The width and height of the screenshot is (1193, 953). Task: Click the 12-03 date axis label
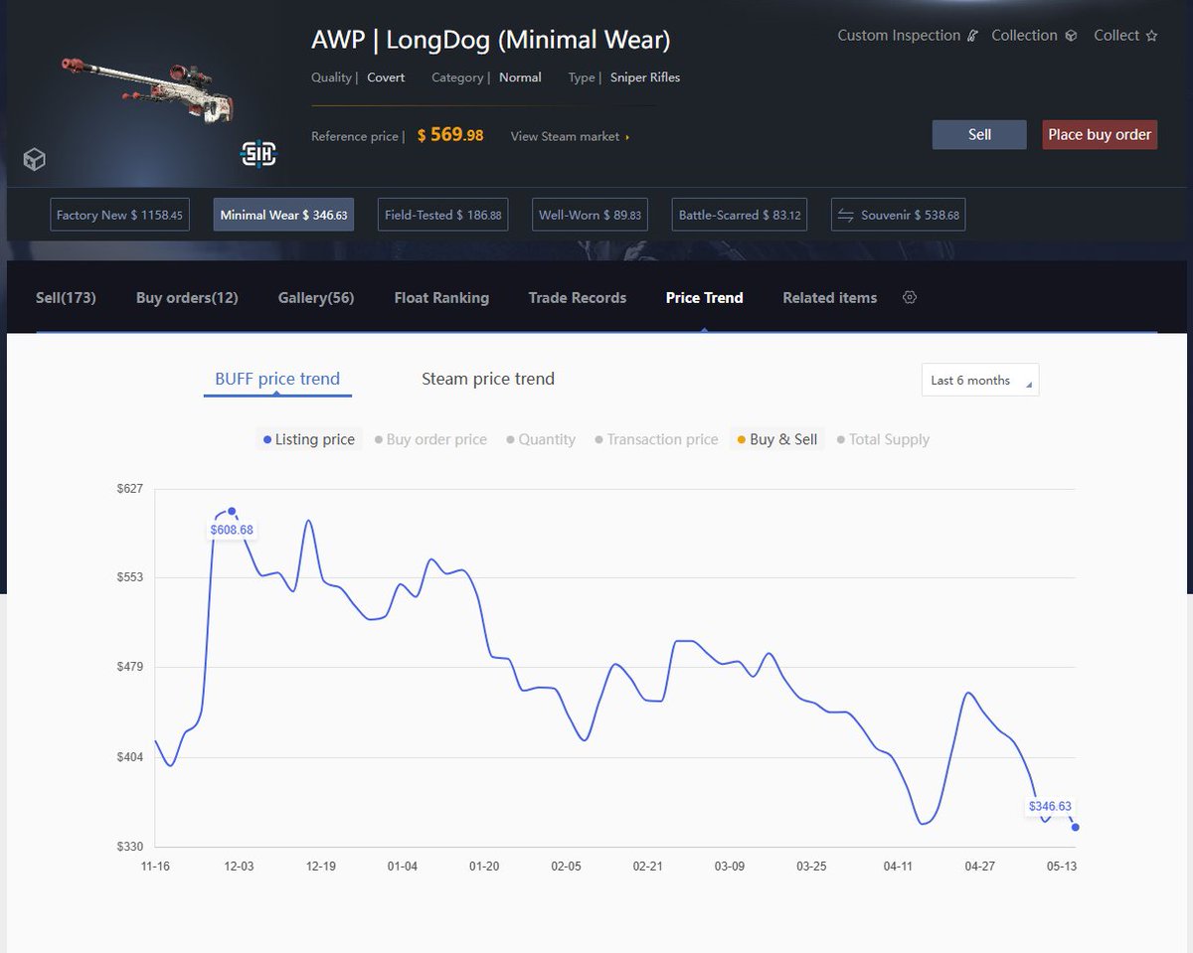[239, 867]
